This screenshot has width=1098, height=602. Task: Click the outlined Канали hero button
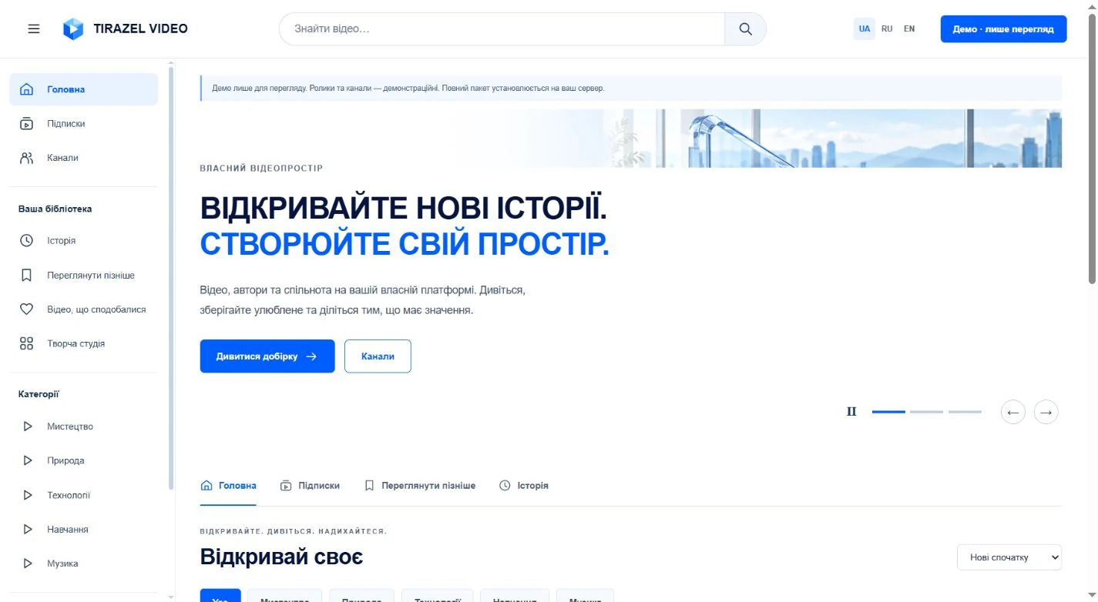378,356
